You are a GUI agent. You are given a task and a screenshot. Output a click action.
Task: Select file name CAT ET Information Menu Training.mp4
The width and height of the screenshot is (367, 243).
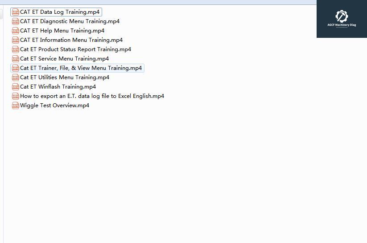[71, 40]
